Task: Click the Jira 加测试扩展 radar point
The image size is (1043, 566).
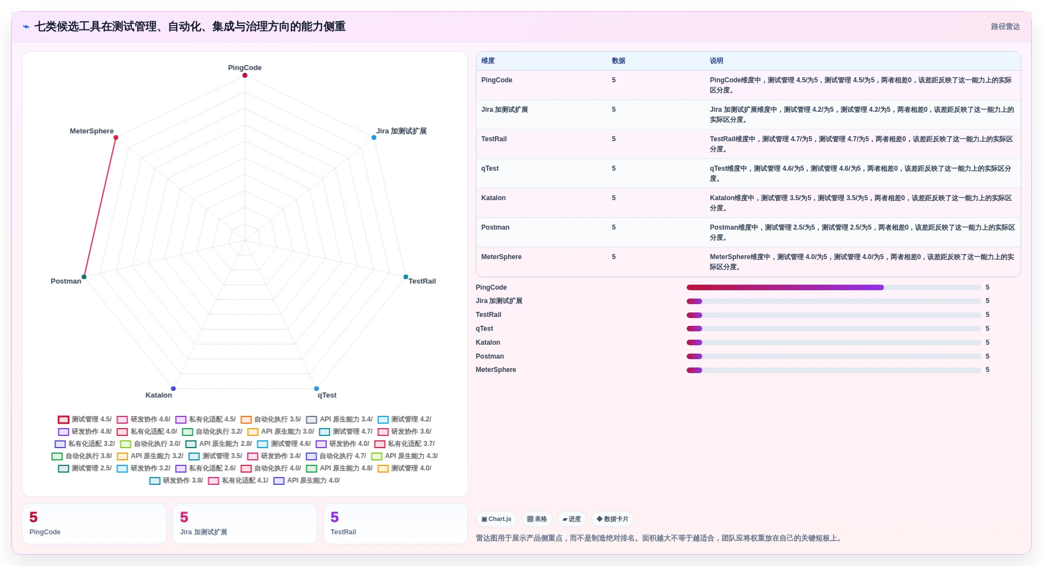Action: pos(374,137)
